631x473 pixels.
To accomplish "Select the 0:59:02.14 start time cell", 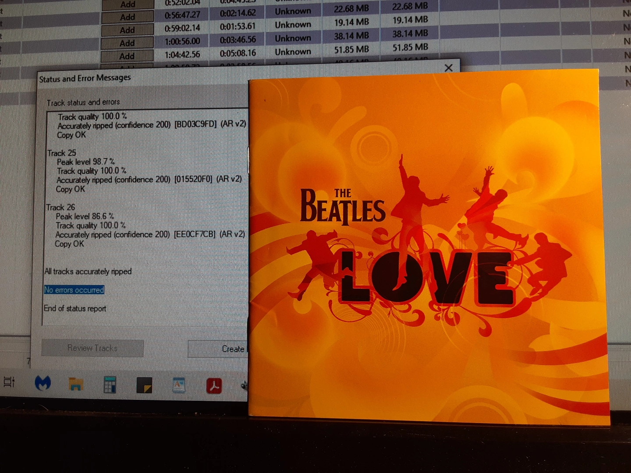I will [x=182, y=28].
